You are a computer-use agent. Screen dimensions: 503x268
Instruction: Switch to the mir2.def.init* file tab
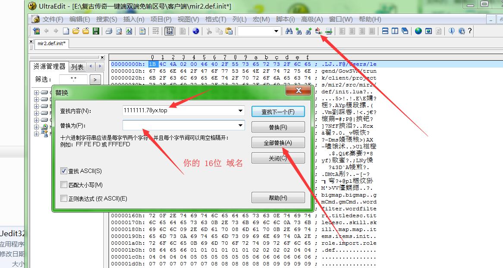[51, 43]
